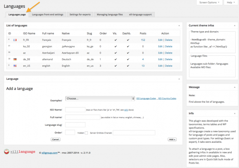The width and height of the screenshot is (239, 168).
Task: Edit the az Azerbaijani language
Action: (x=160, y=53)
